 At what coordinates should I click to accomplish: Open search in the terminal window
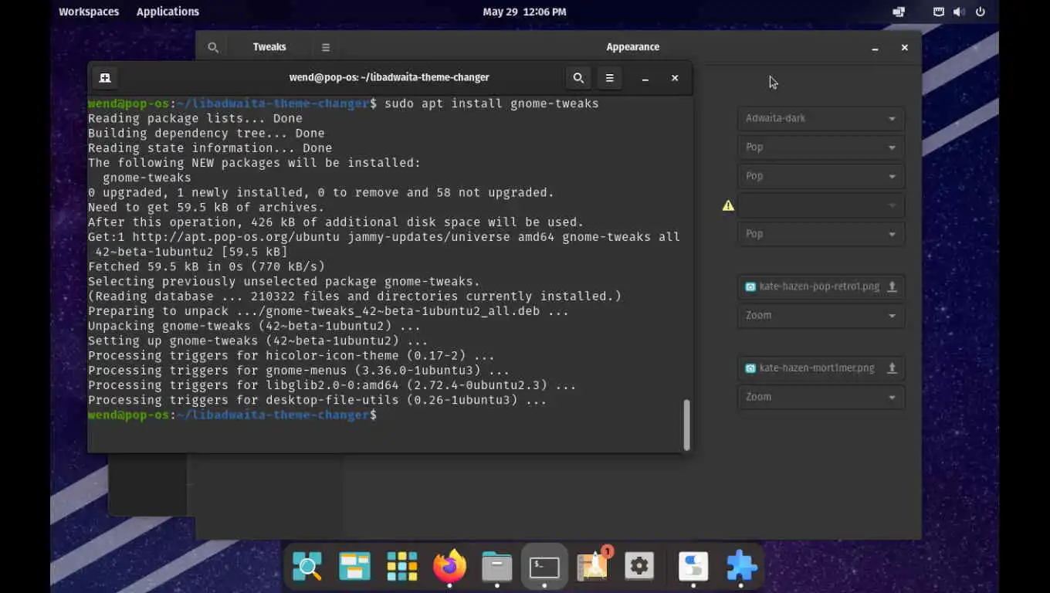[578, 78]
